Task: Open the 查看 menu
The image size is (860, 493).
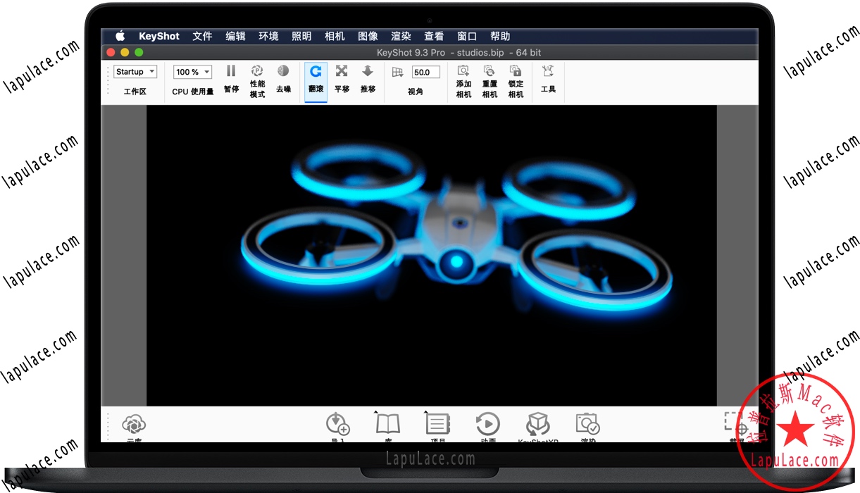Action: 434,37
